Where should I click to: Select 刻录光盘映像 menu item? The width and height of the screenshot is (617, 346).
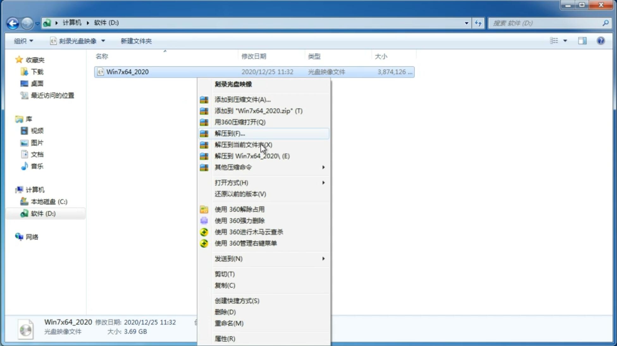pyautogui.click(x=234, y=83)
